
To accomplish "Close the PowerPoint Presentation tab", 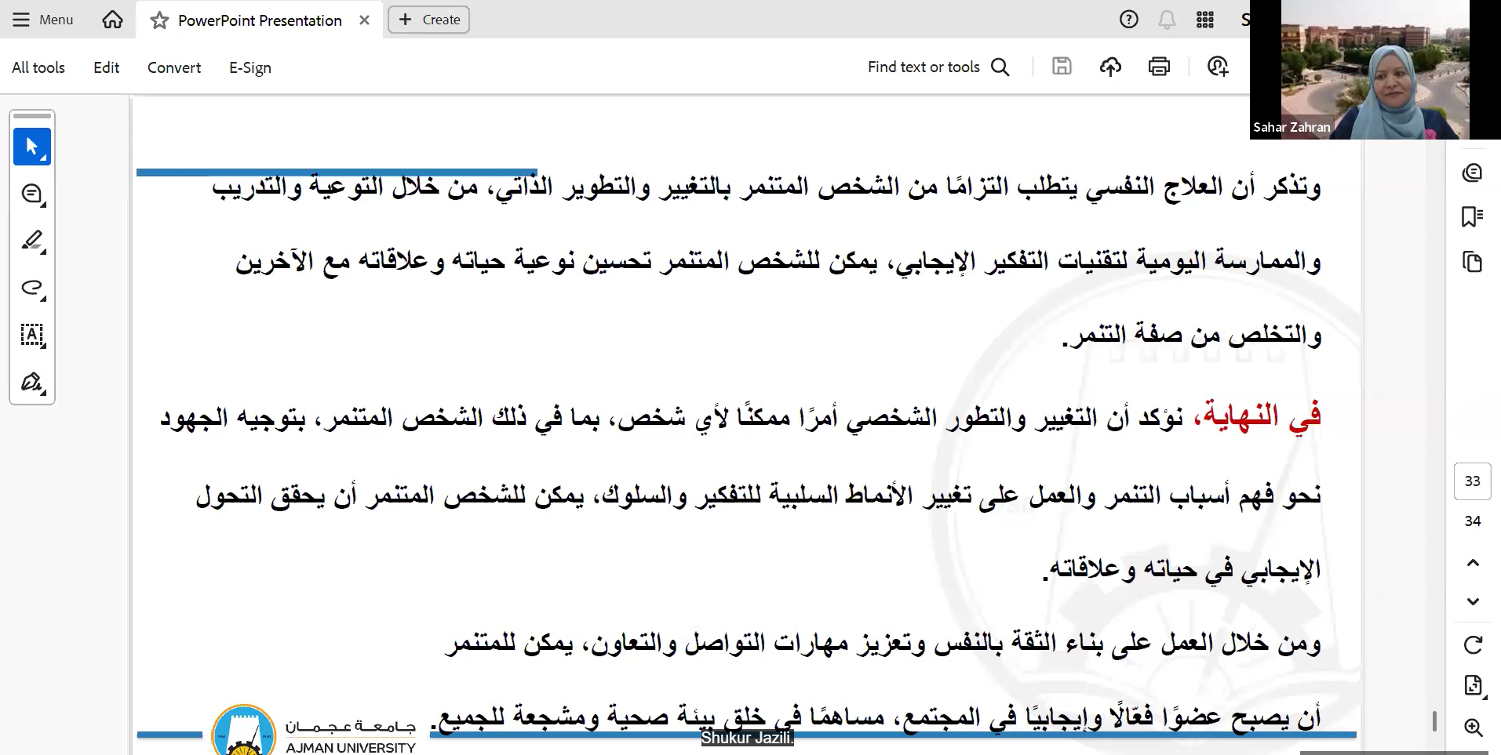I will click(364, 20).
